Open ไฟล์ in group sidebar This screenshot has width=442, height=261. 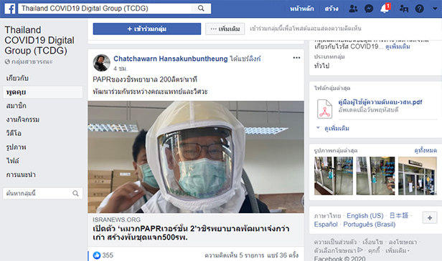tap(13, 161)
